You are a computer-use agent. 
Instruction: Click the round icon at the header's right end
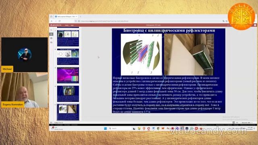255,25
